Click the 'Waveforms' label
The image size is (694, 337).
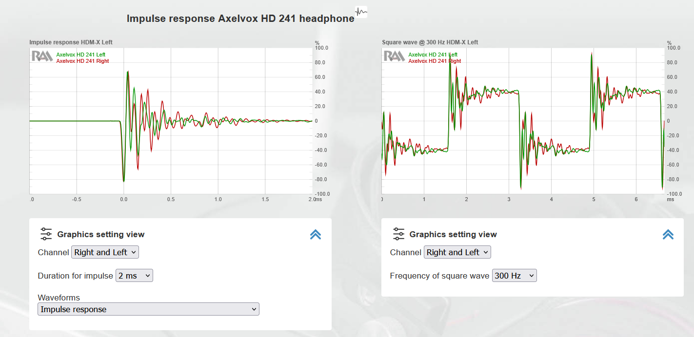click(59, 298)
